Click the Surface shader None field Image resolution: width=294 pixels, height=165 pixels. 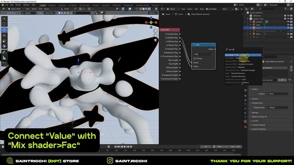click(277, 93)
